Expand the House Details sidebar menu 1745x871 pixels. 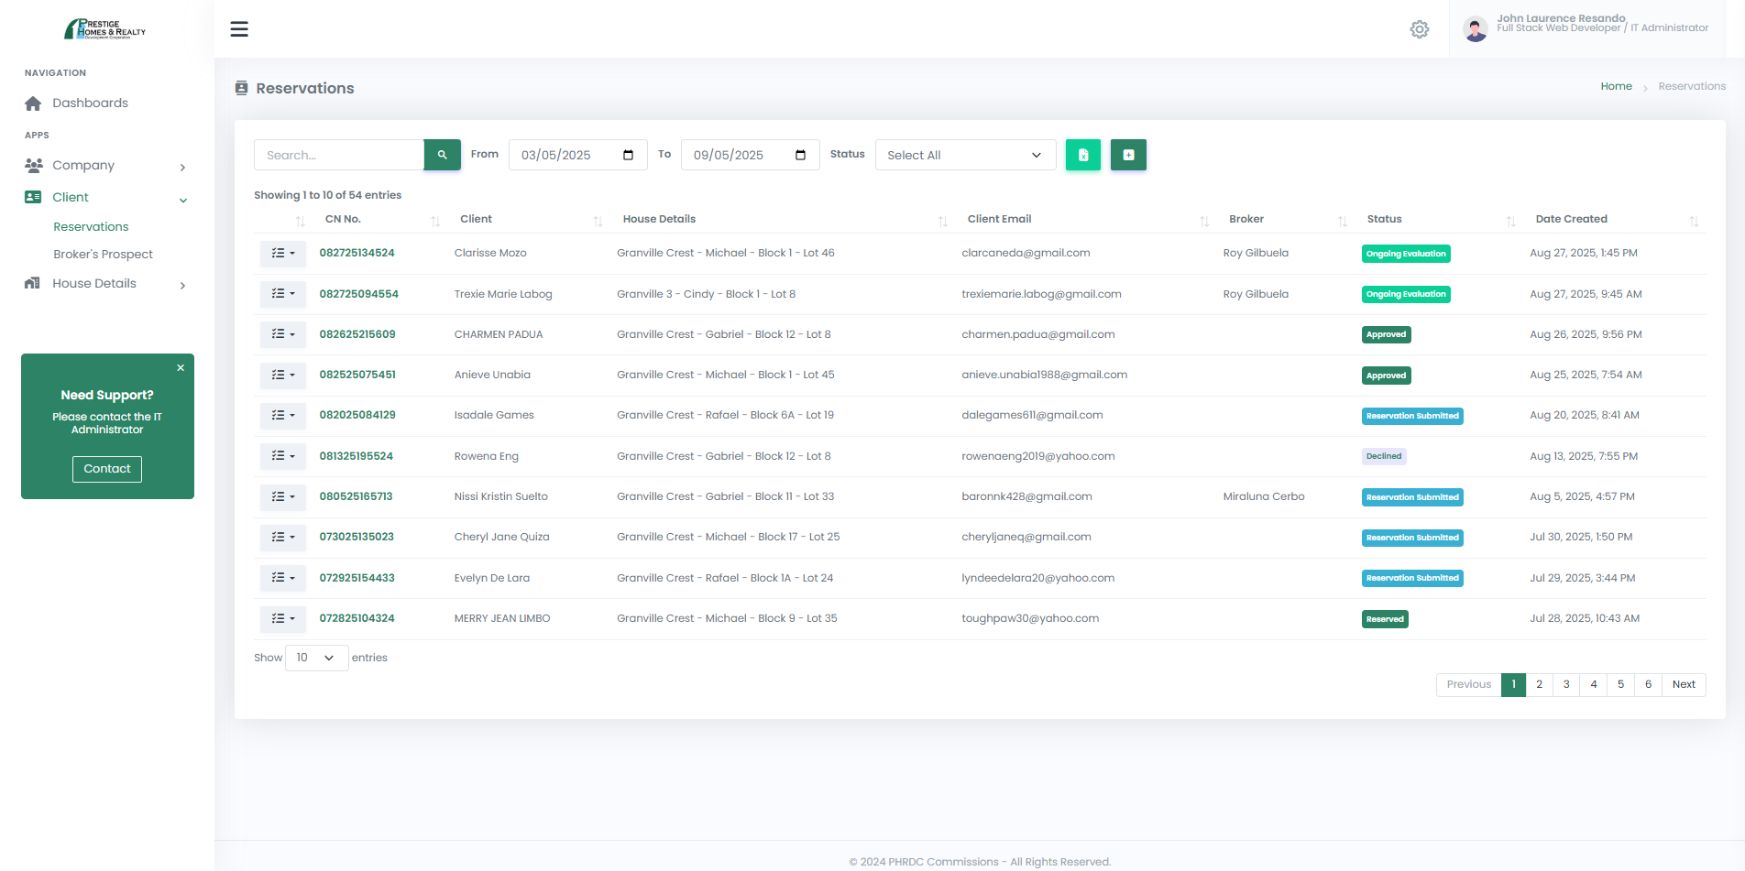pos(106,284)
